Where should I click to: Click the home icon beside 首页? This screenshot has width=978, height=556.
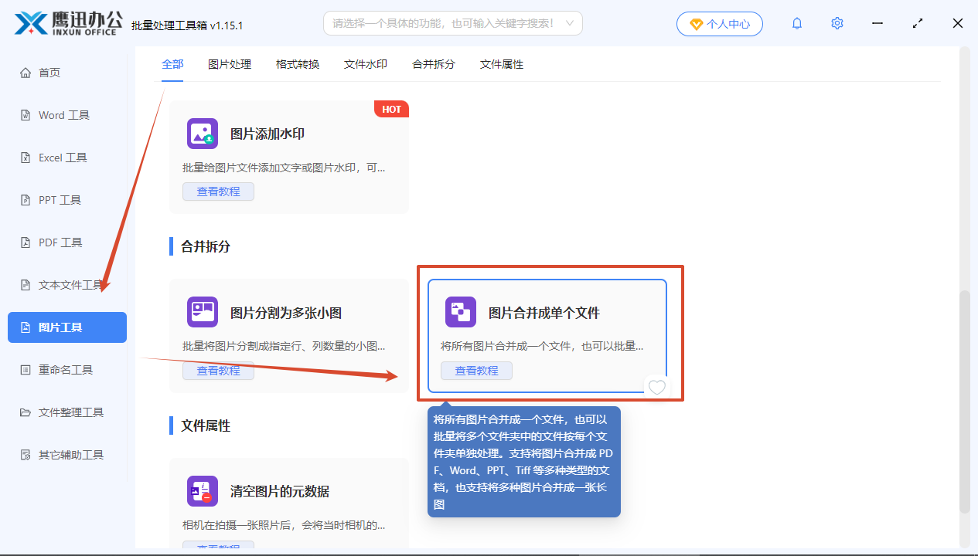[26, 73]
